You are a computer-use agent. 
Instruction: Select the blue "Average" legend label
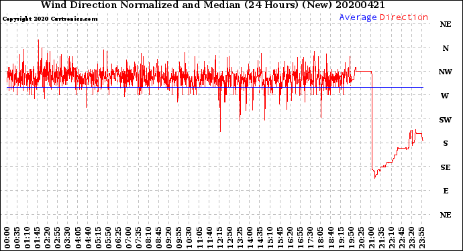click(x=358, y=17)
